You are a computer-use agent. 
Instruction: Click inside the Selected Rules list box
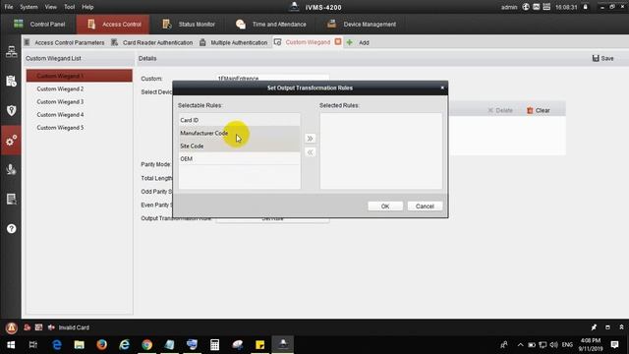click(x=381, y=150)
